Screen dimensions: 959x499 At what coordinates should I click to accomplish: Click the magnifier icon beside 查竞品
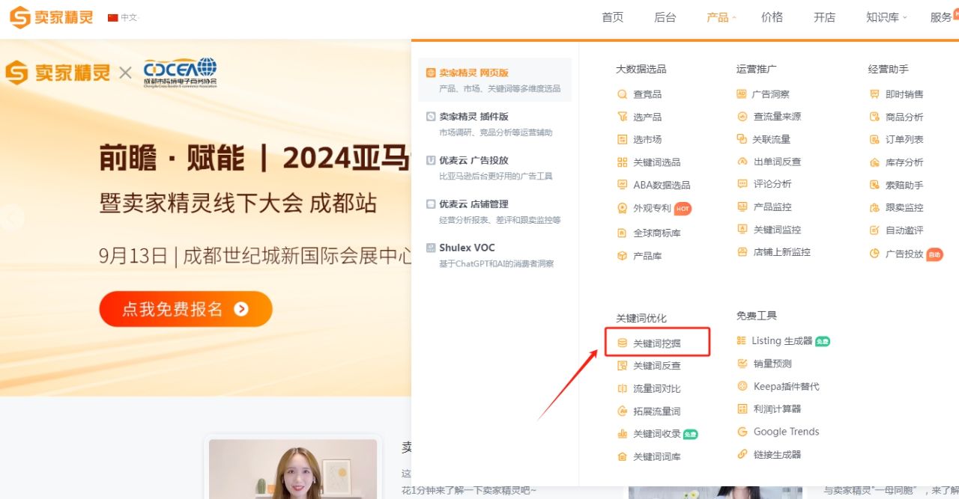click(x=622, y=94)
